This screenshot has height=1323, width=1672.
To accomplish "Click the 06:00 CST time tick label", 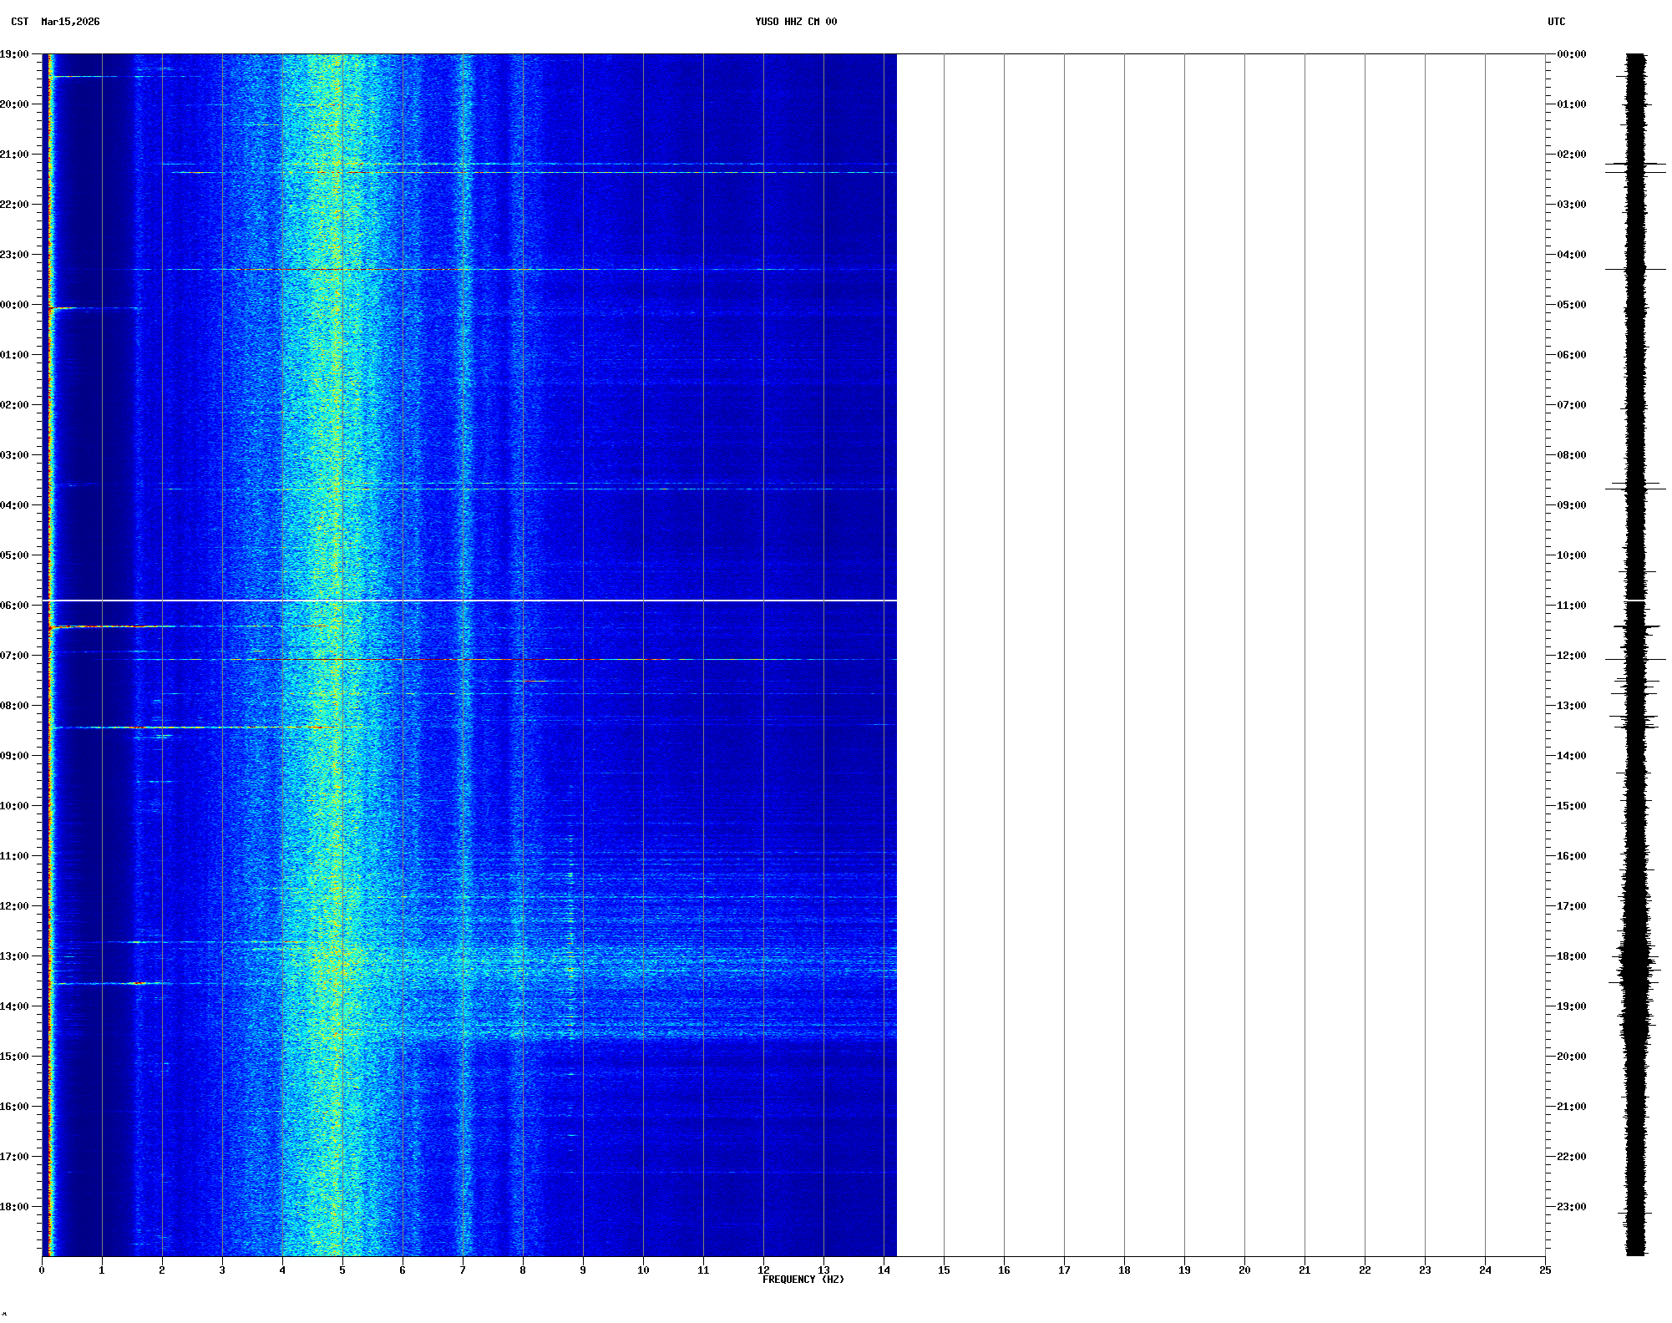I will coord(14,606).
